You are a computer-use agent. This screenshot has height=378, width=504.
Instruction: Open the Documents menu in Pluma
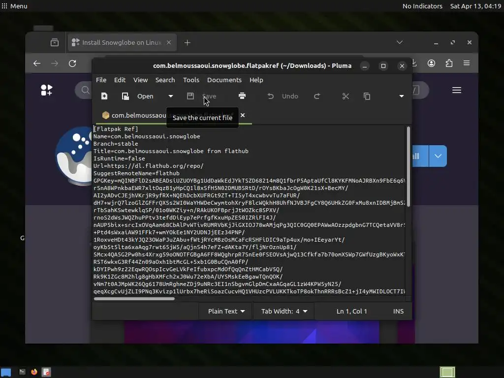click(224, 80)
